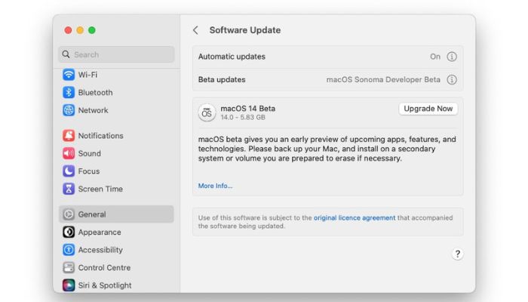Click the Siri & Spotlight icon
This screenshot has height=302, width=528.
click(69, 285)
